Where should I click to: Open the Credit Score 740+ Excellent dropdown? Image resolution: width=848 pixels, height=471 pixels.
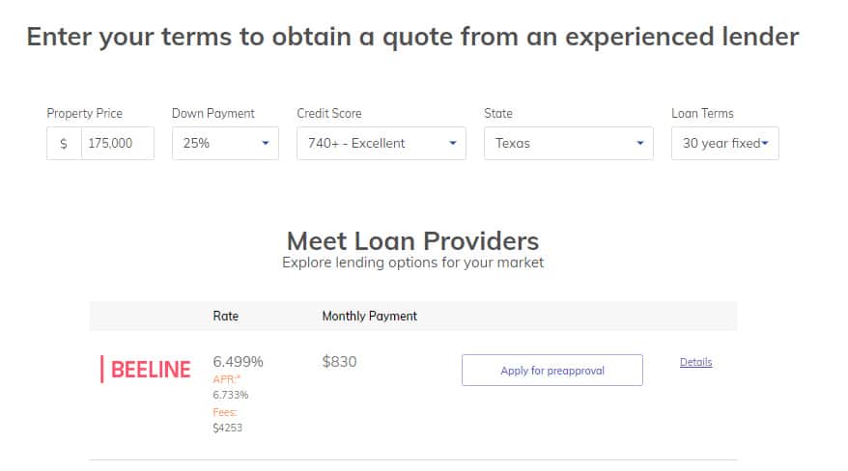(x=382, y=143)
